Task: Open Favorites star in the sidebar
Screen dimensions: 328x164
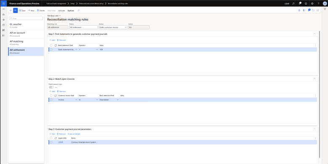Action: click(3, 20)
